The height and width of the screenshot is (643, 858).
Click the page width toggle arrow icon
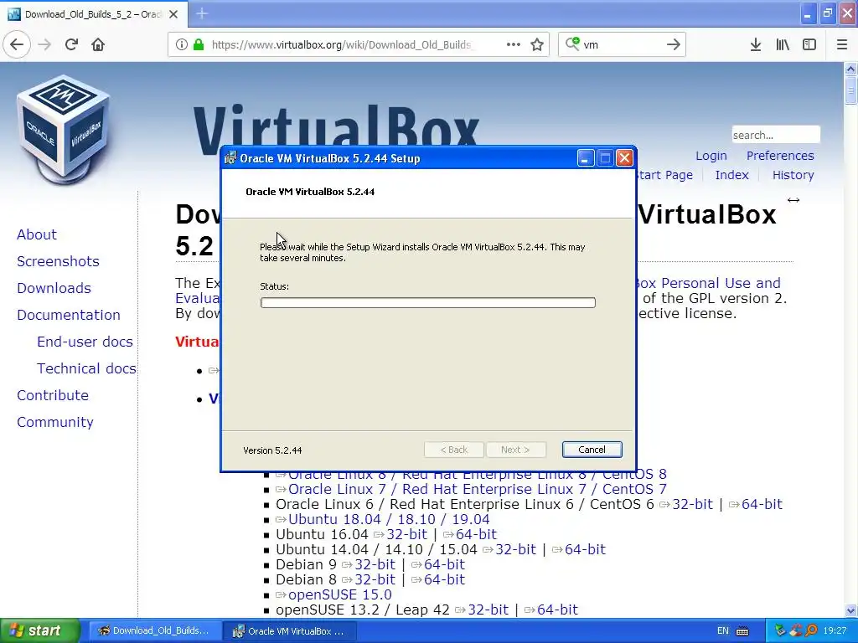tap(793, 200)
